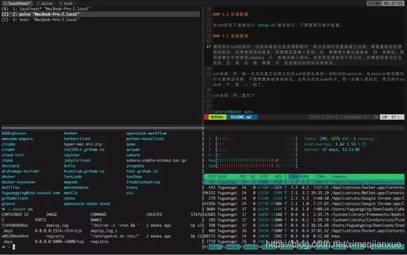Click the tmux status clock 01:37:15

pos(393,3)
